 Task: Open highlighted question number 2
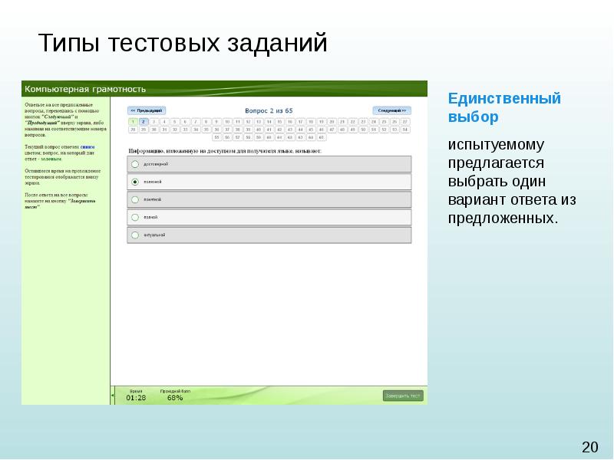pos(144,121)
